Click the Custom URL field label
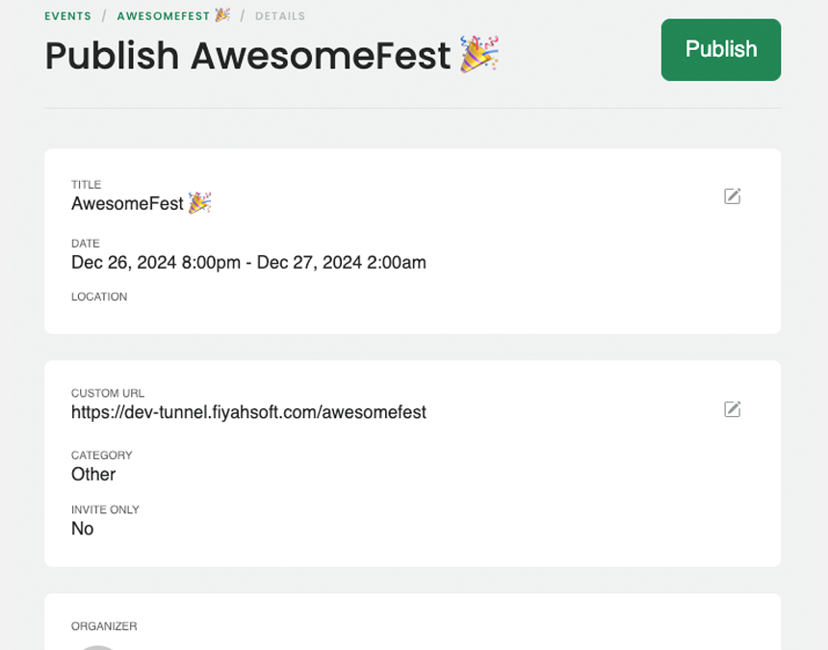Image resolution: width=828 pixels, height=650 pixels. (108, 394)
